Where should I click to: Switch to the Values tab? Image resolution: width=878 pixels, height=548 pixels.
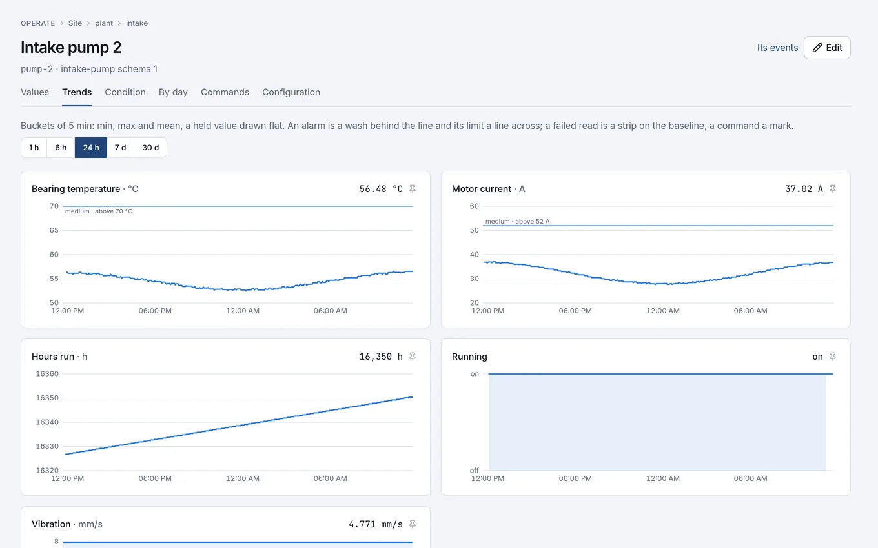click(35, 92)
